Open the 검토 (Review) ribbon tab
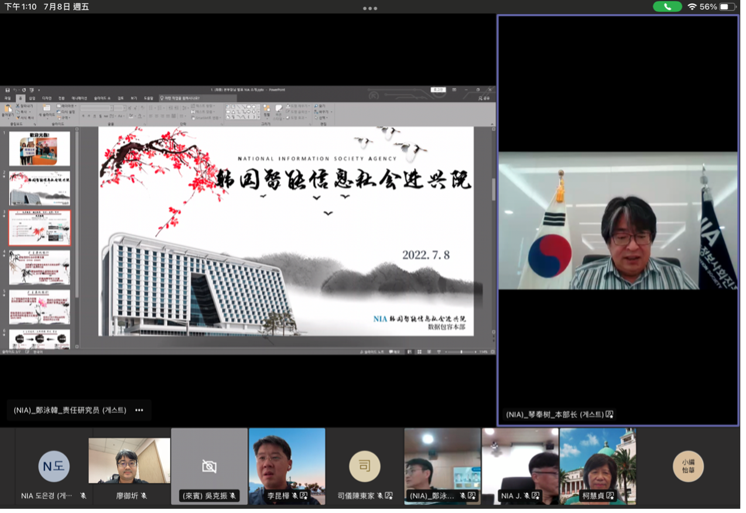The height and width of the screenshot is (513, 746). [x=121, y=98]
